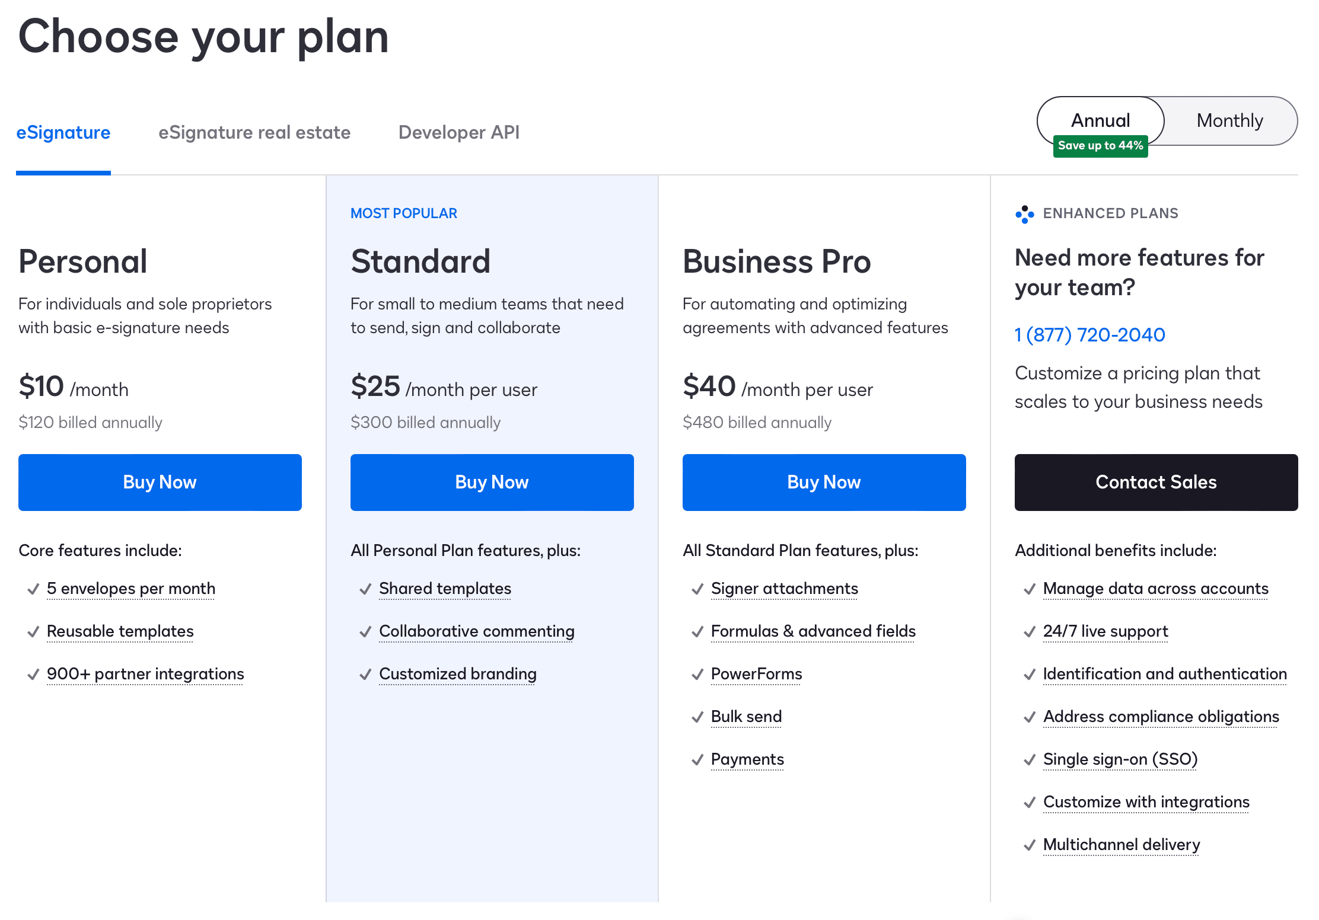1319x920 pixels.
Task: Click checkmark icon beside Customized branding
Action: [365, 675]
